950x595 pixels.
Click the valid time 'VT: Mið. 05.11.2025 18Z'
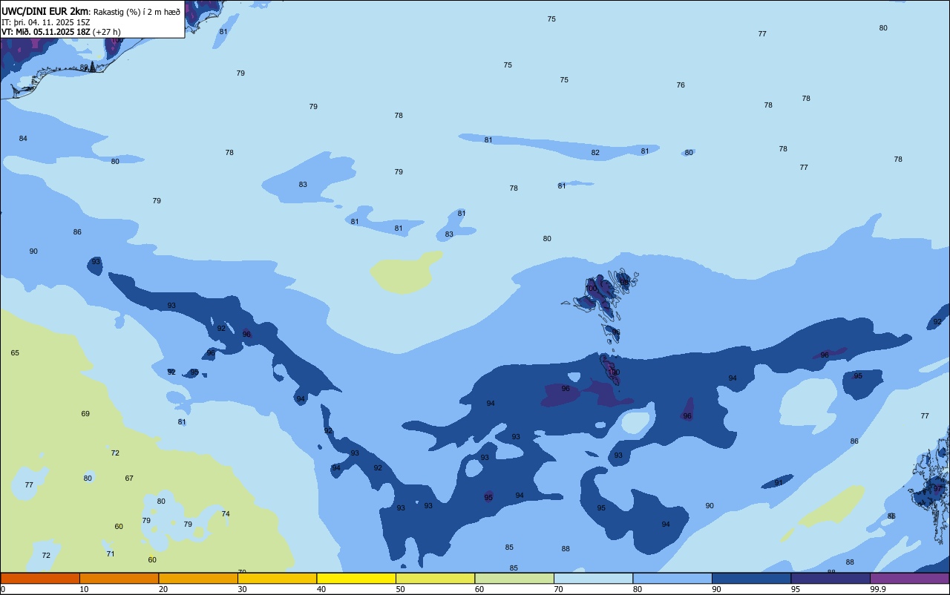tap(46, 32)
